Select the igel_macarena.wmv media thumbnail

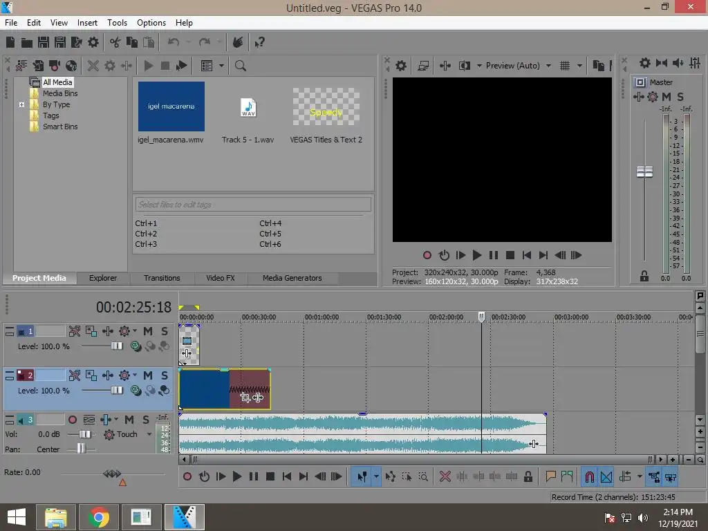[171, 106]
